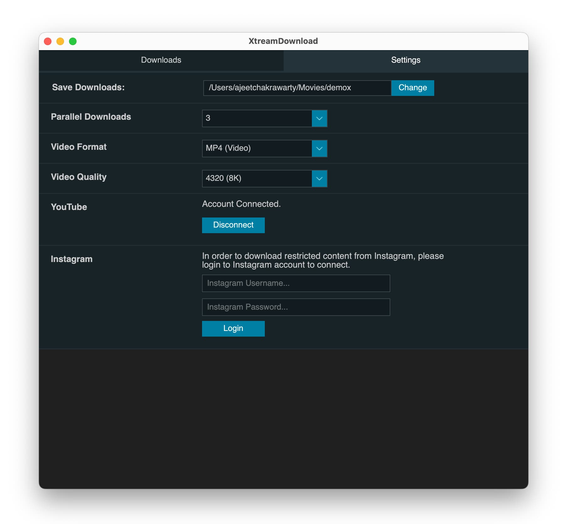Focus the Instagram Username field
Screen dimensions: 566x524
[x=296, y=283]
